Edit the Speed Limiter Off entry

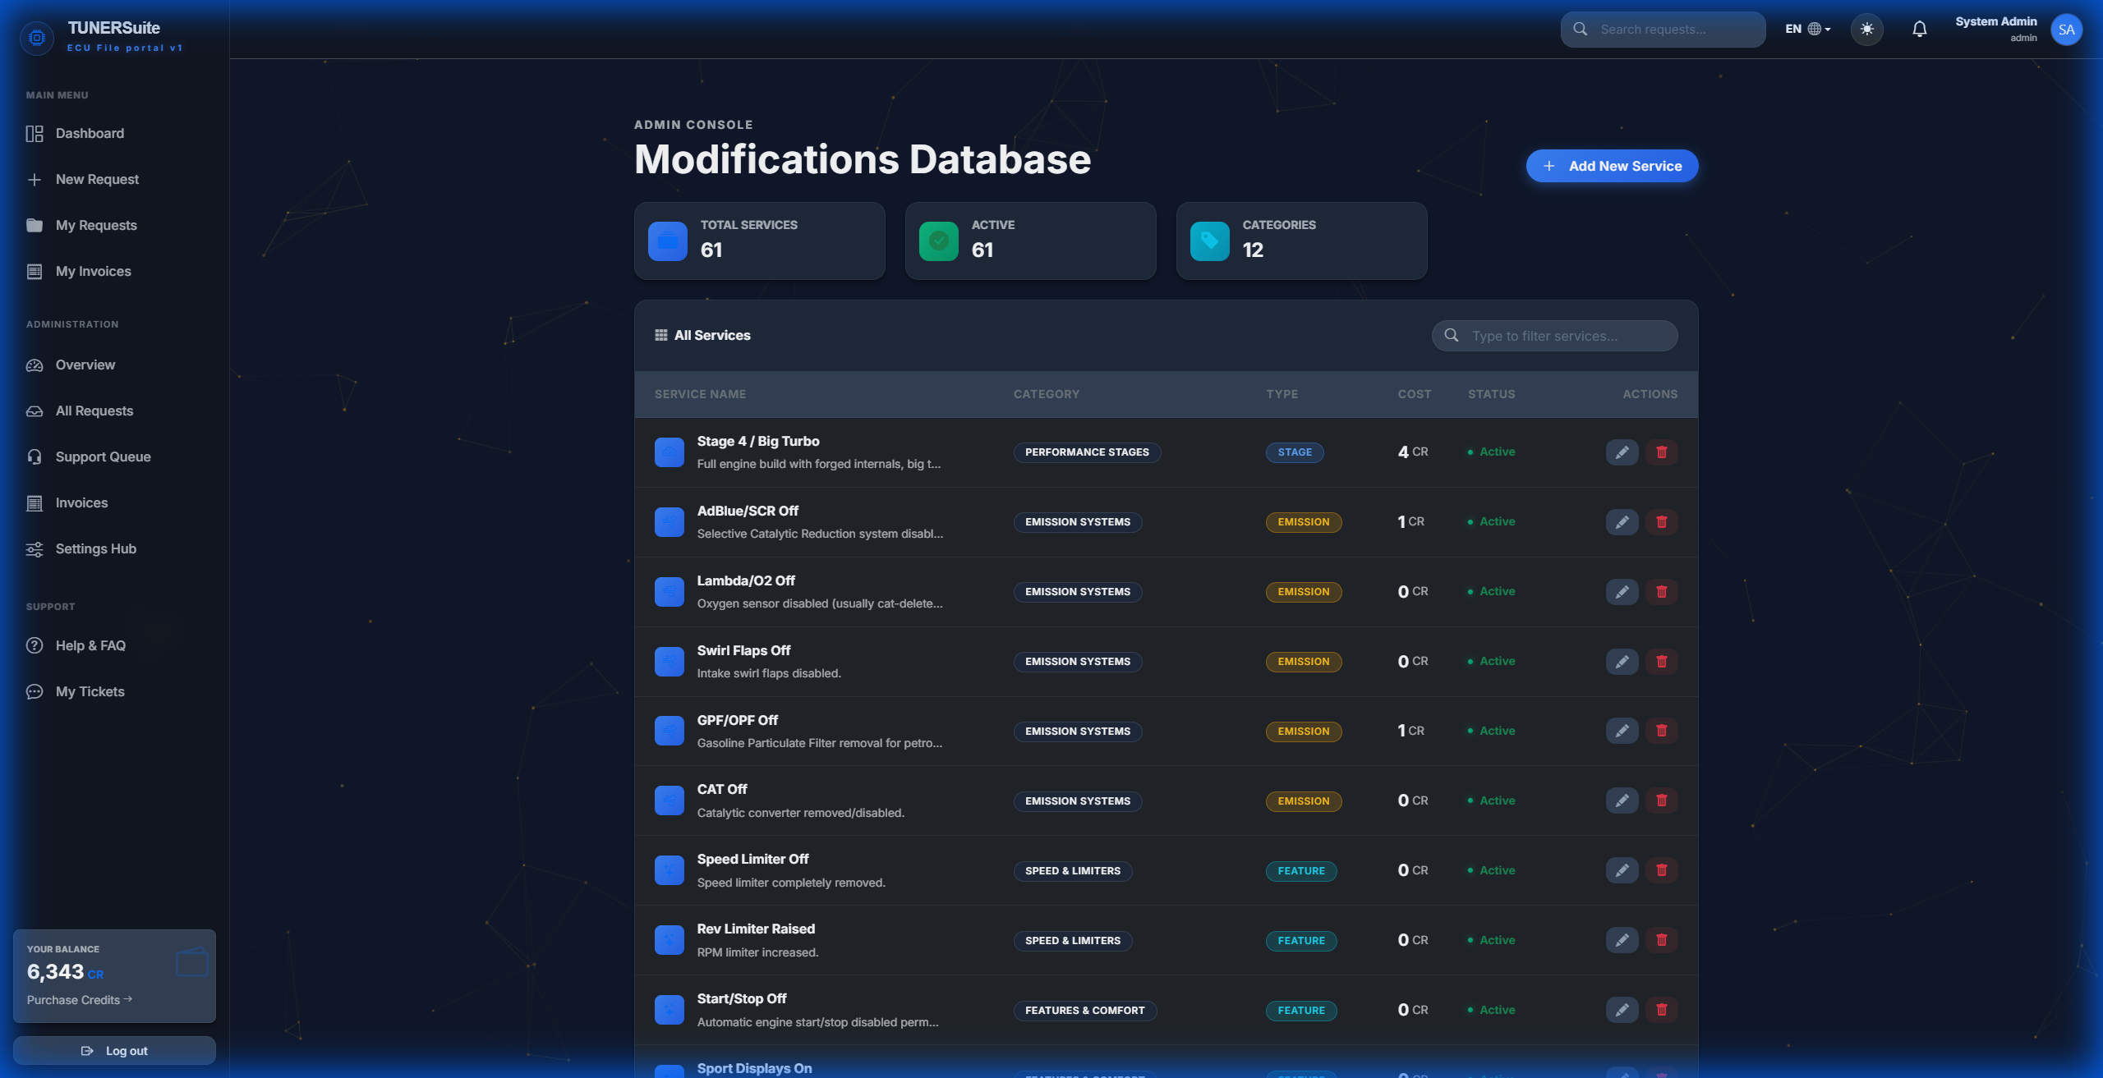pyautogui.click(x=1622, y=870)
